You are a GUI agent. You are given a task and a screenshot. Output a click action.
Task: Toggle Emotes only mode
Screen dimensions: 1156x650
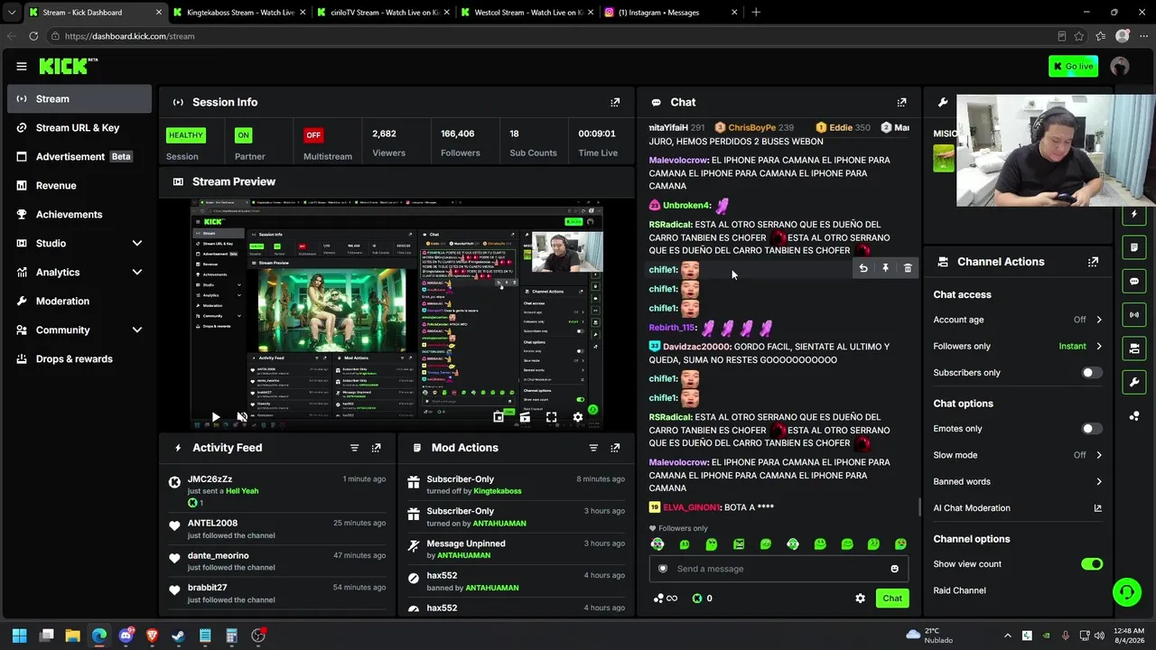click(1092, 429)
